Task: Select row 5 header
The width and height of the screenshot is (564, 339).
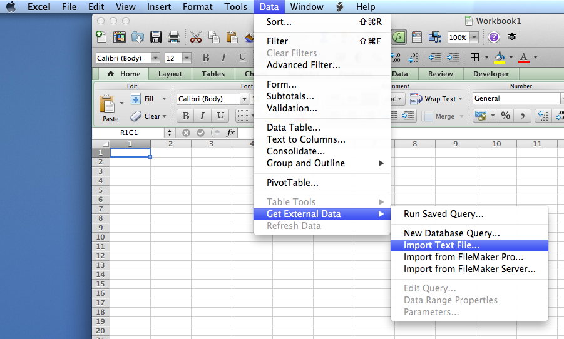Action: (101, 190)
